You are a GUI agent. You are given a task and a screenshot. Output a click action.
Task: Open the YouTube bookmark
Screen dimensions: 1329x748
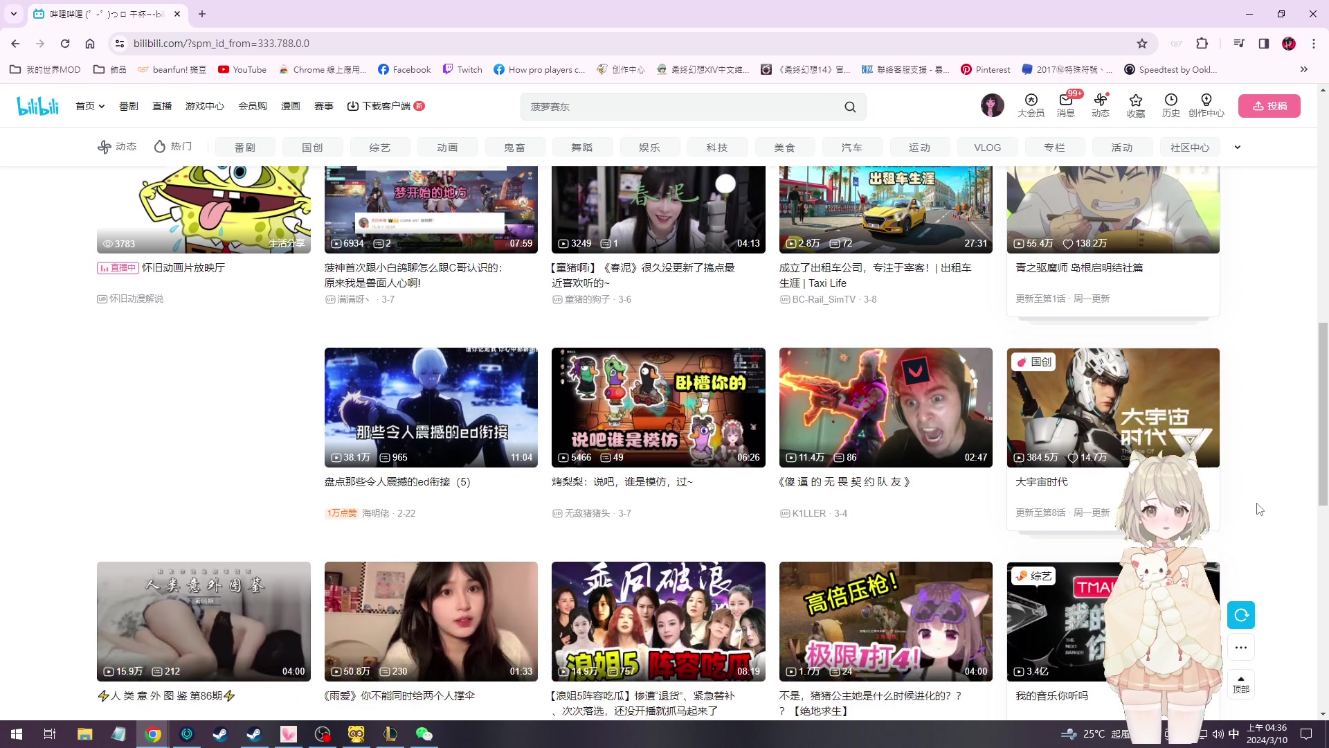(242, 69)
